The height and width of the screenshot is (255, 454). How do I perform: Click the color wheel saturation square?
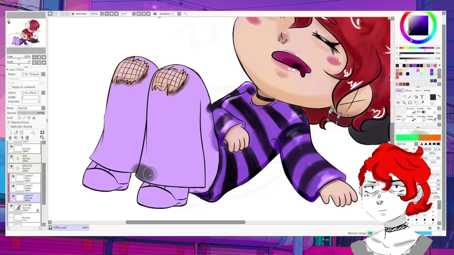click(x=419, y=25)
